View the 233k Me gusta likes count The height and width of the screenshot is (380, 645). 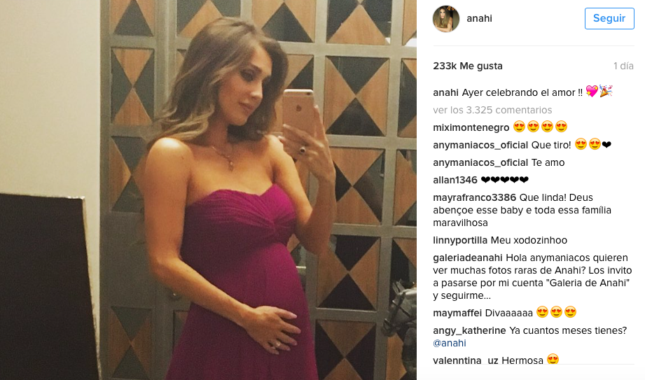point(468,66)
